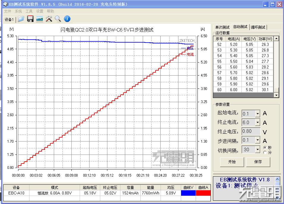Open the 文件 menu
The height and width of the screenshot is (204, 284).
click(8, 11)
